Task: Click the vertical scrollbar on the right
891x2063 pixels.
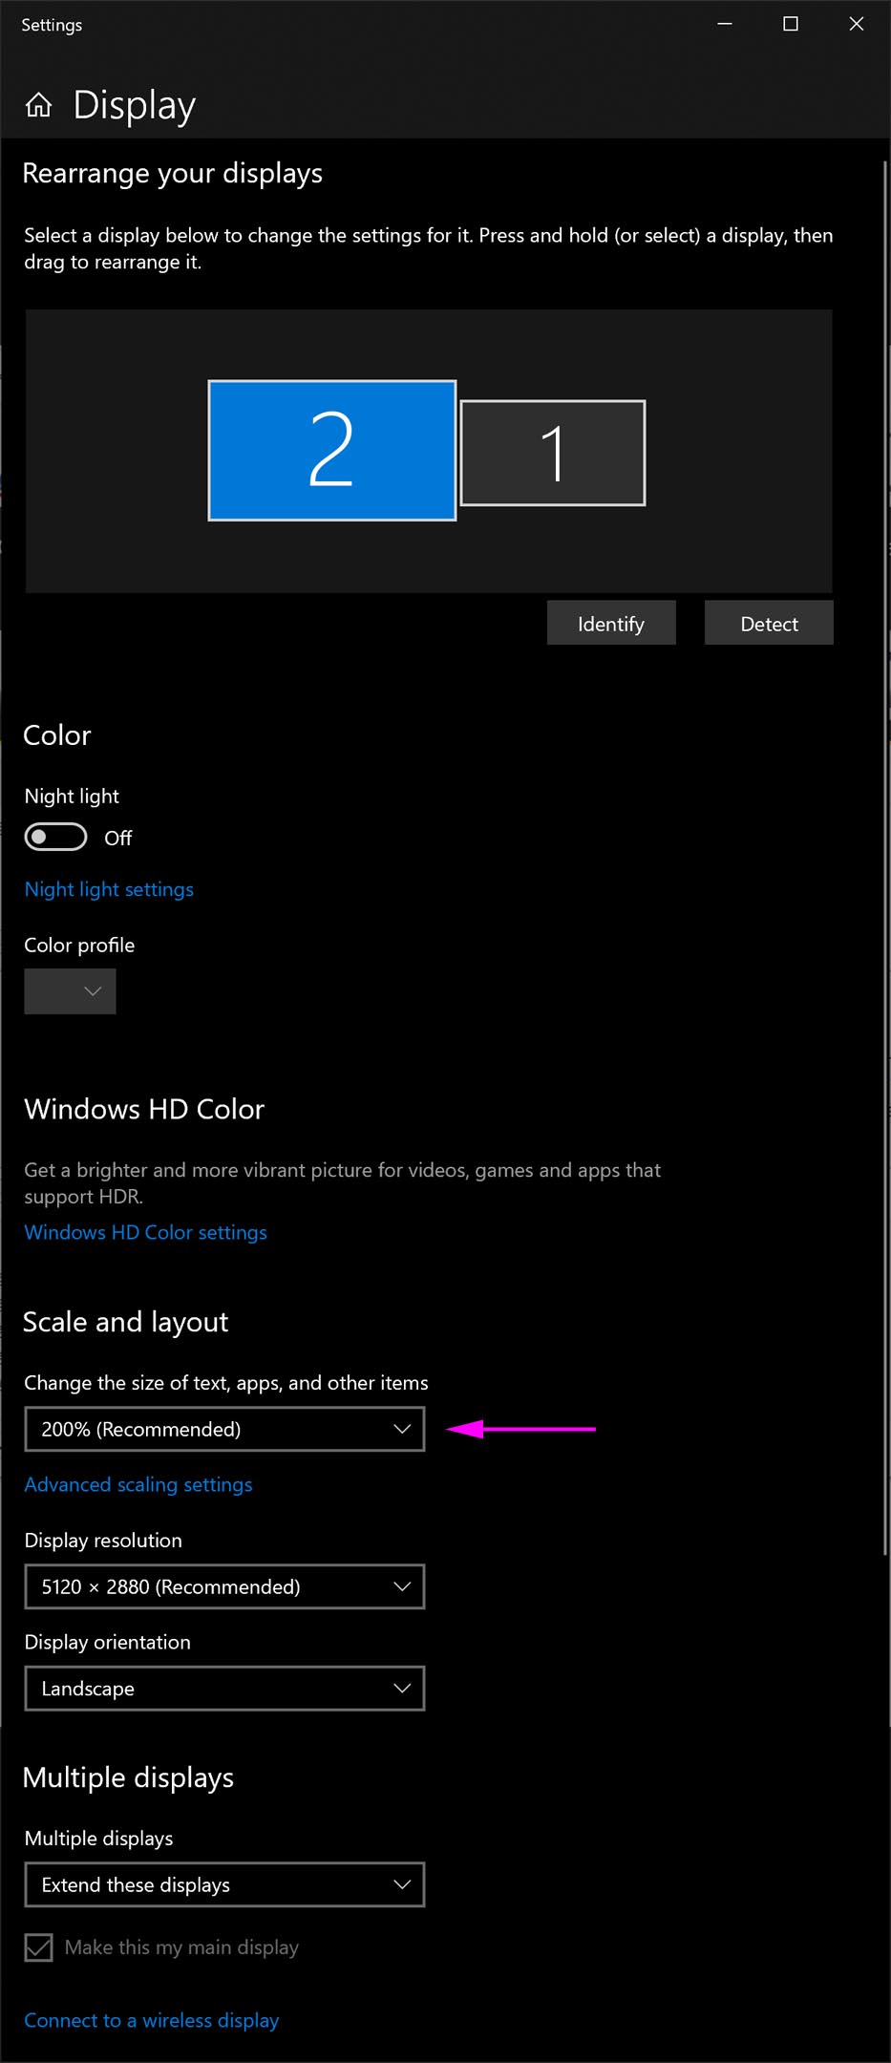Action: point(885,860)
